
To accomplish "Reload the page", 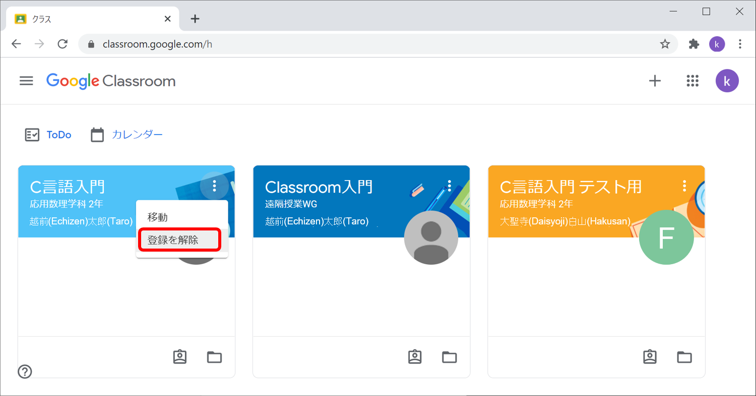I will click(x=62, y=44).
